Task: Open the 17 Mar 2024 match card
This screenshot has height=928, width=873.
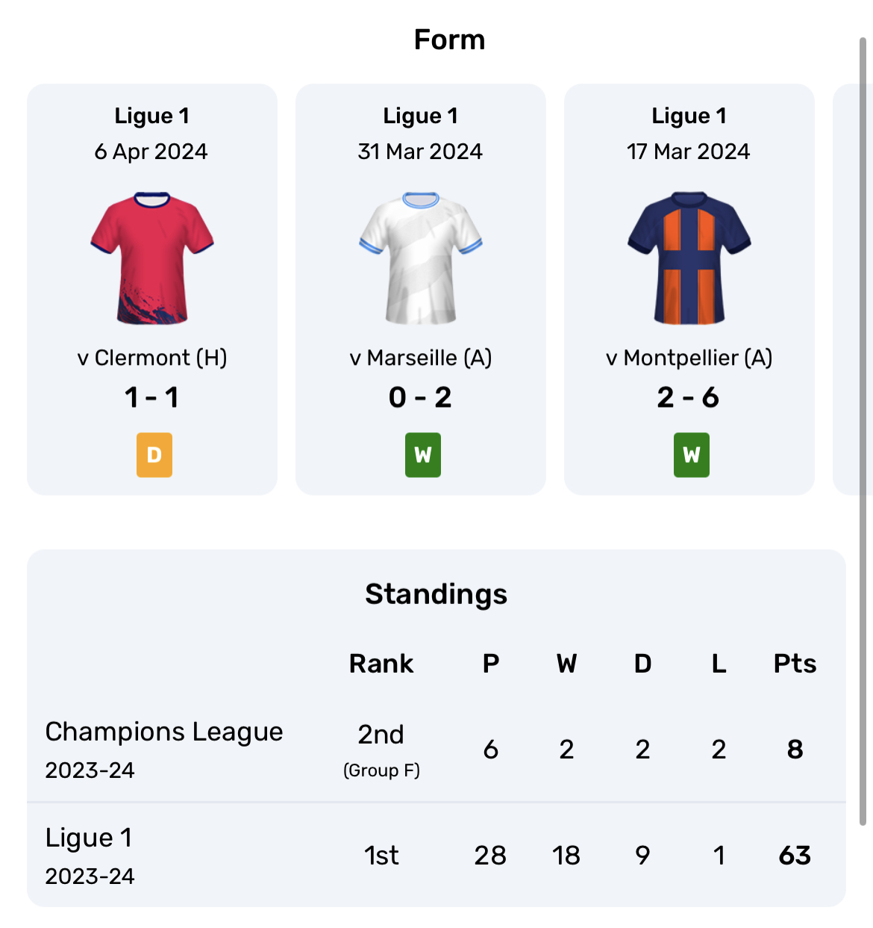Action: (689, 289)
